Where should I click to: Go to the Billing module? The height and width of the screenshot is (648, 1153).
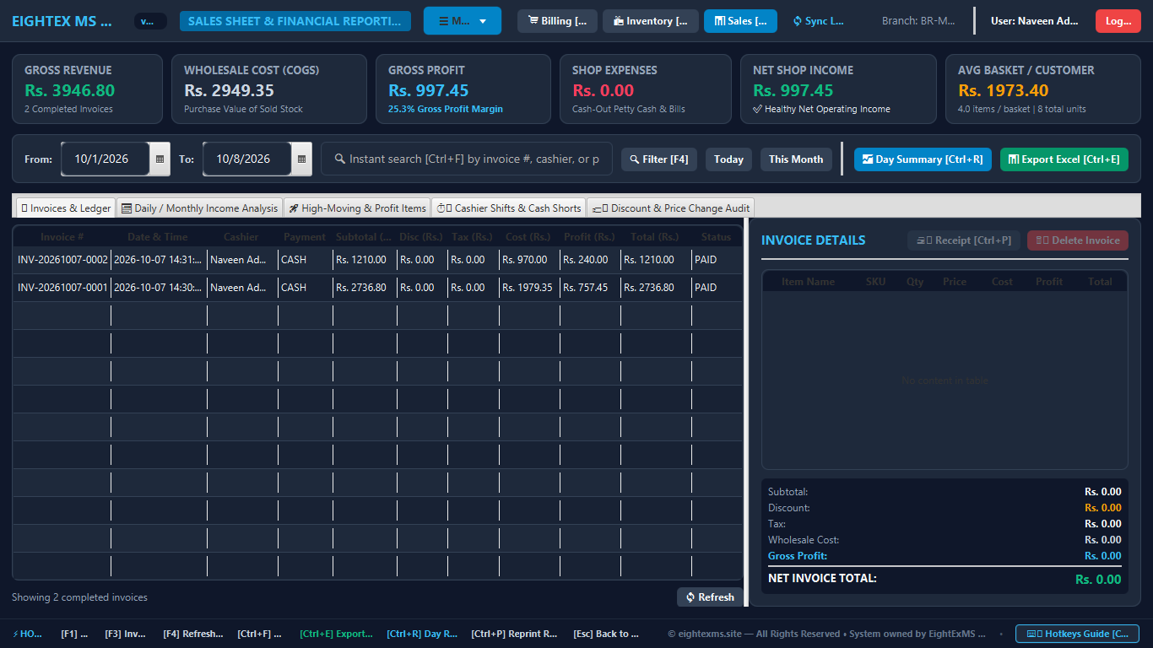[x=557, y=21]
